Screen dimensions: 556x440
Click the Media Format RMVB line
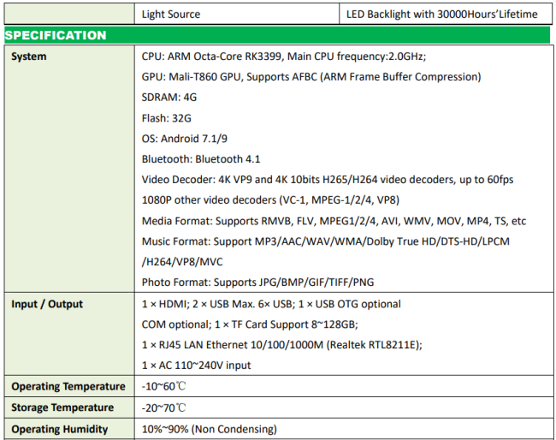pyautogui.click(x=334, y=221)
